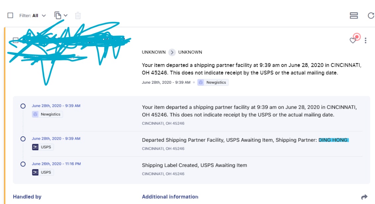Open the Additional information section
The width and height of the screenshot is (375, 204).
pos(170,197)
